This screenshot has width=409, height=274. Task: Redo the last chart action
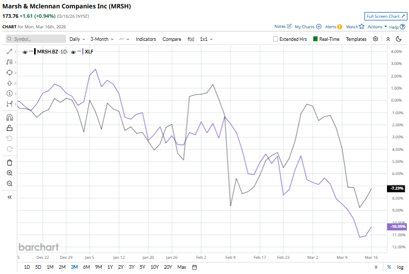tap(9, 149)
